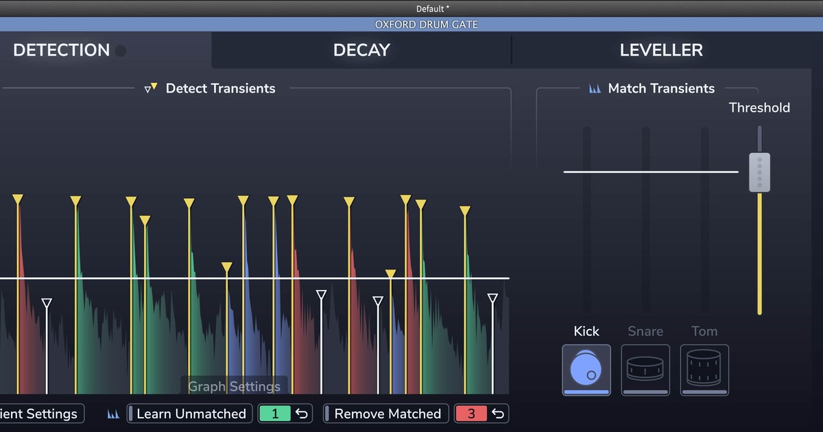Click undo arrow next to green 1 counter

tap(302, 413)
